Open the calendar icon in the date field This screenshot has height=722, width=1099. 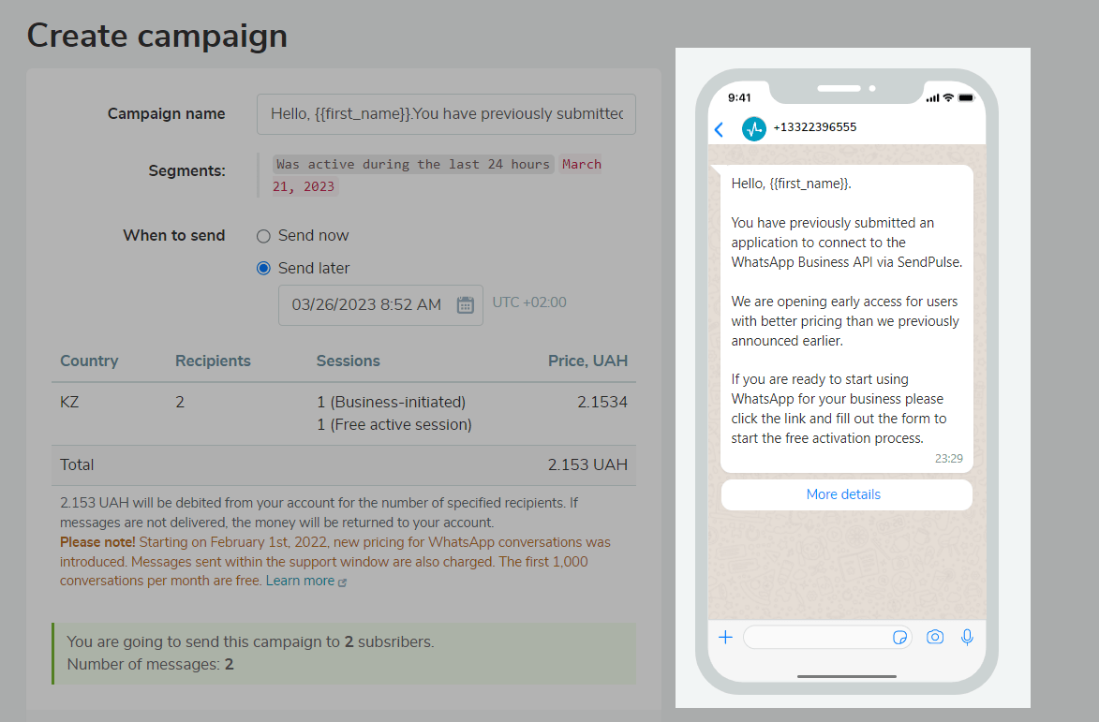point(465,304)
